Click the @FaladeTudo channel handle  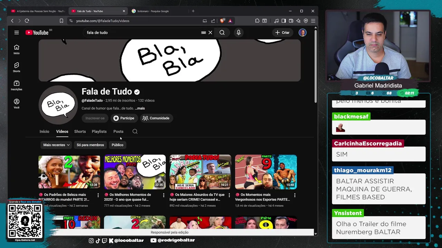pyautogui.click(x=92, y=101)
